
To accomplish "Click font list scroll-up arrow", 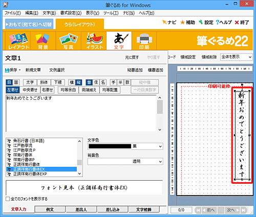I will point(79,141).
